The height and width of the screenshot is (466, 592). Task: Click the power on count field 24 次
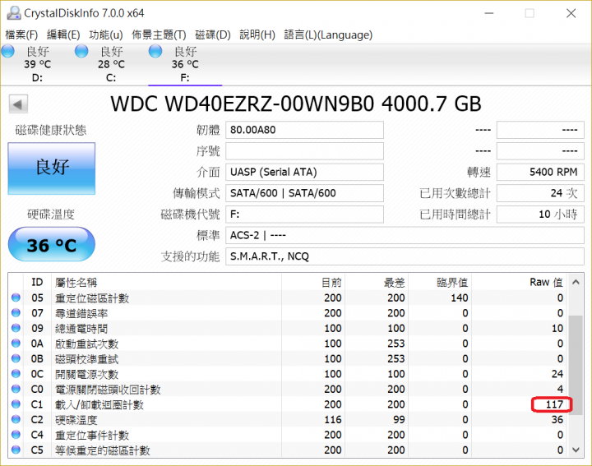[540, 193]
